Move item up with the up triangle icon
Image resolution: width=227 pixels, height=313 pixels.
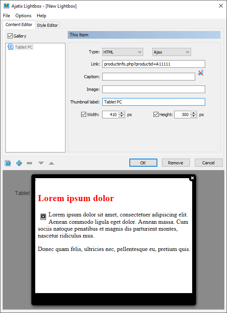[51, 163]
